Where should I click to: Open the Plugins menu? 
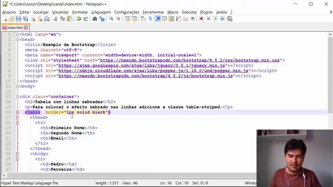point(206,12)
